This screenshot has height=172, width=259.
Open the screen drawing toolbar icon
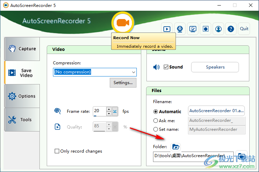[193, 29]
